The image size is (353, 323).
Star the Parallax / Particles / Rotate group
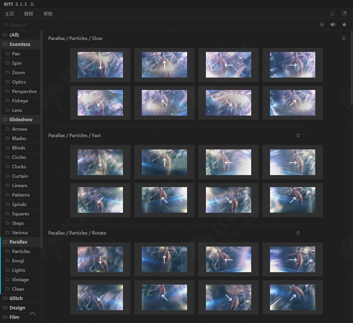click(298, 233)
